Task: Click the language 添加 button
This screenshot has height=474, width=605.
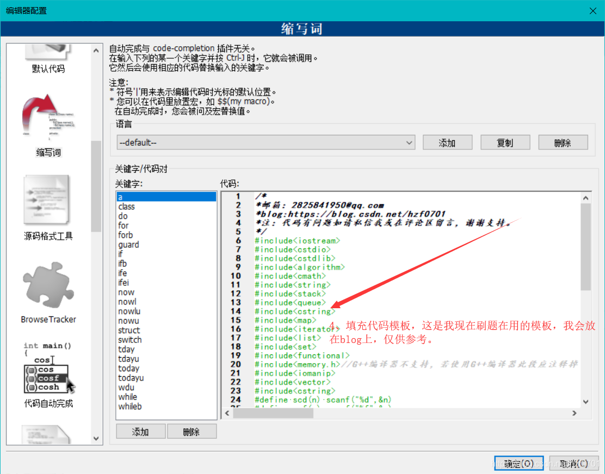Action: click(x=447, y=142)
